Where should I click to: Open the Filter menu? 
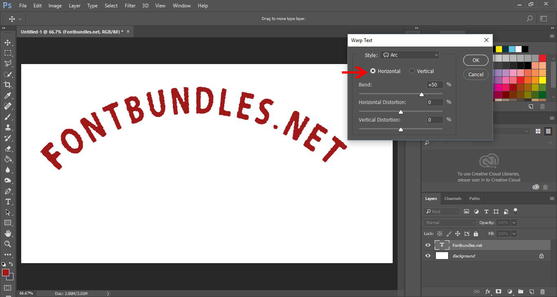point(130,5)
